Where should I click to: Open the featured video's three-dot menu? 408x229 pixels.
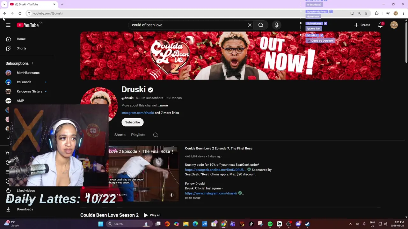click(172, 152)
